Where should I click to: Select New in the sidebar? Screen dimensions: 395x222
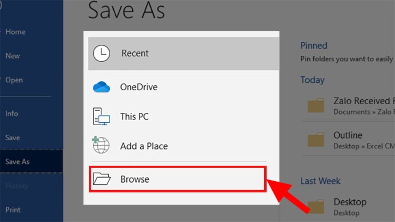(13, 56)
